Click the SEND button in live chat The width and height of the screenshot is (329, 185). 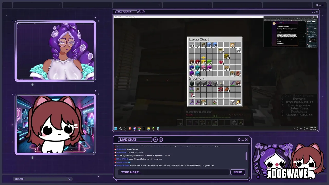pyautogui.click(x=238, y=172)
